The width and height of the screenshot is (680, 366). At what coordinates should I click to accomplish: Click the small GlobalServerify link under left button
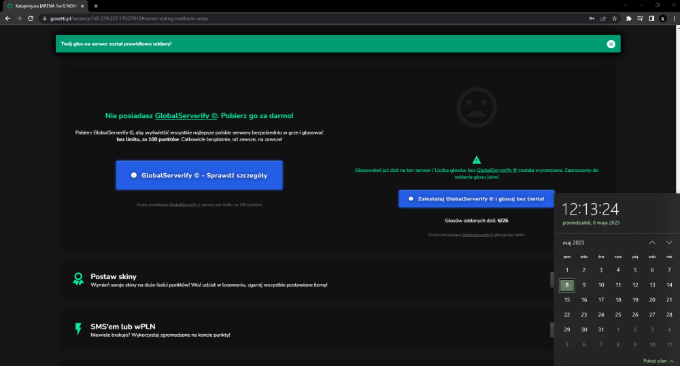[x=185, y=204]
